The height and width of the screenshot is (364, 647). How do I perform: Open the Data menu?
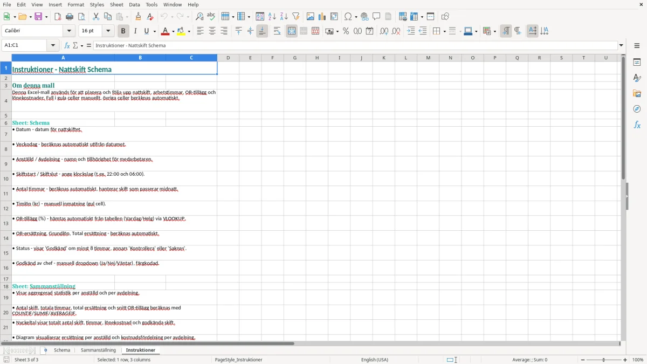[134, 4]
